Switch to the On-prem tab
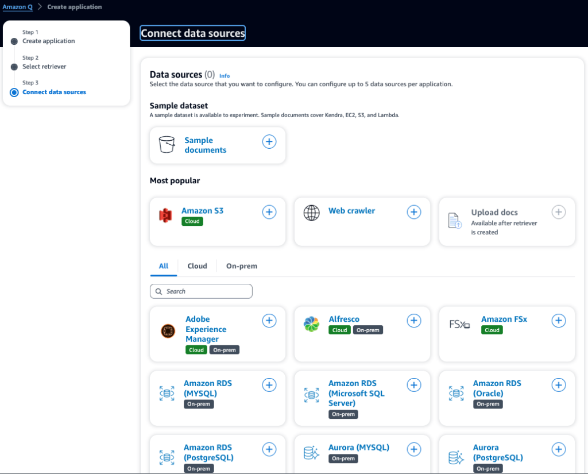The image size is (588, 474). coord(242,266)
